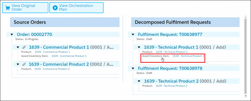Collapse the Order: 00002770 node
Screen dimensions: 251x101
click(x=12, y=34)
